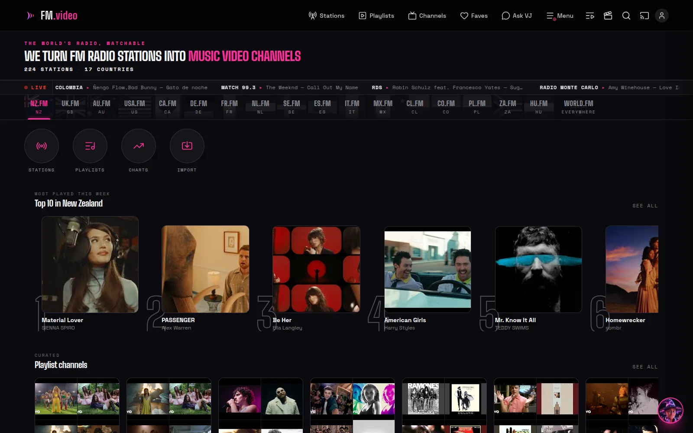The image size is (693, 433).
Task: Select the CL.FM tab
Action: pyautogui.click(x=415, y=107)
